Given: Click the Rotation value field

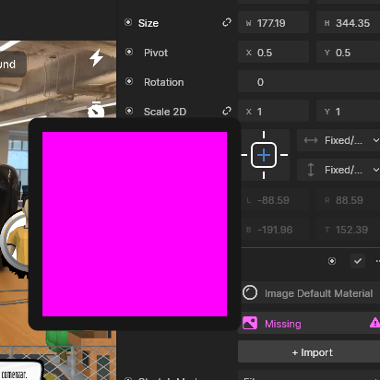Looking at the screenshot, I should point(309,82).
